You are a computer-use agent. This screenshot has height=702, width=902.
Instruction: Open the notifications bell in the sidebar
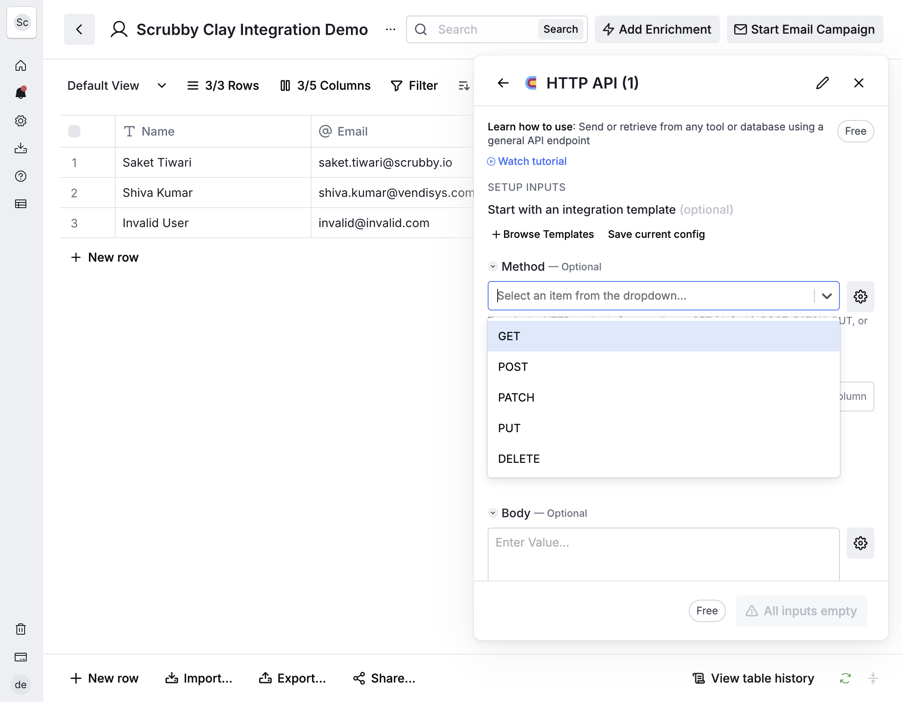(21, 93)
